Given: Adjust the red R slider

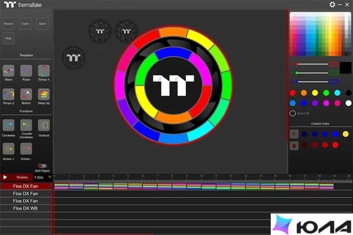Looking at the screenshot, I should pyautogui.click(x=312, y=64).
